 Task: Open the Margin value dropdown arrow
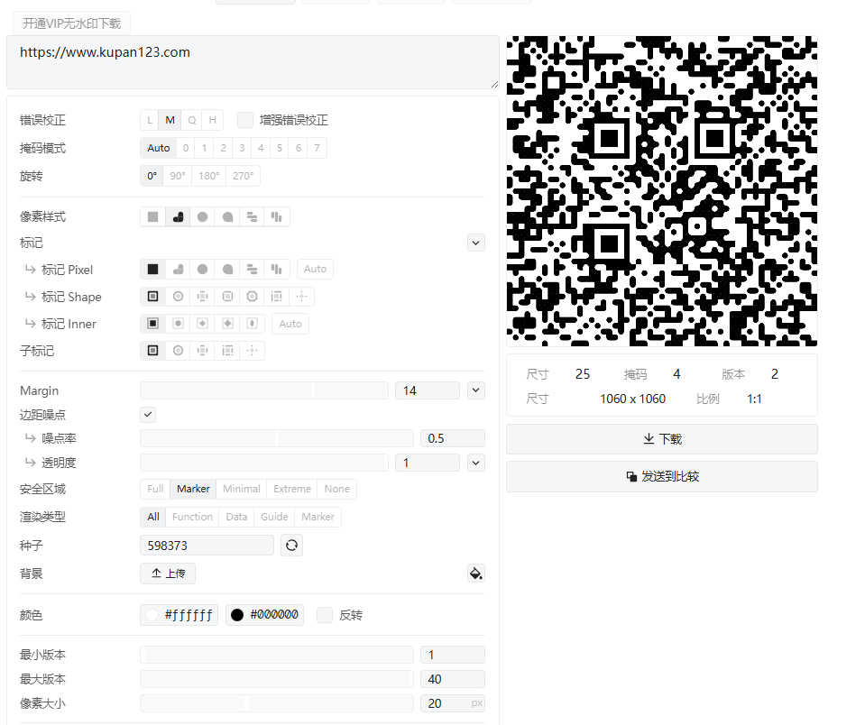(x=475, y=390)
